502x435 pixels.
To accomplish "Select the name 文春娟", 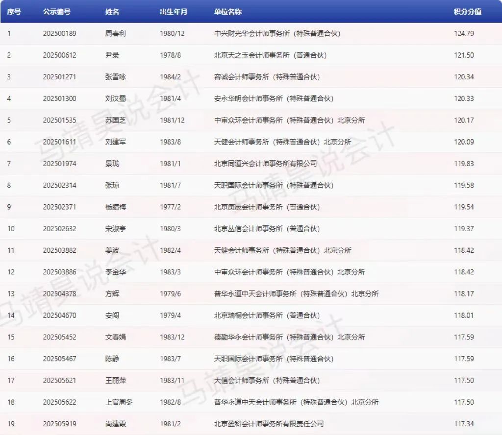I will point(116,337).
